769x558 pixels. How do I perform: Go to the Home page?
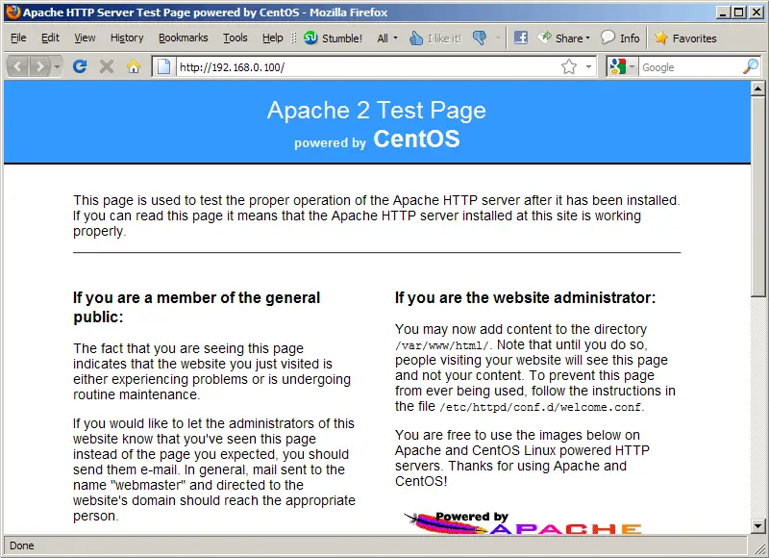coord(134,66)
